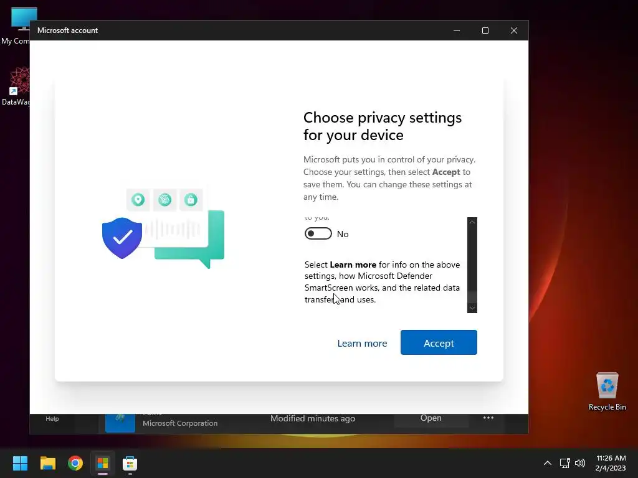Screen dimensions: 638x478
Task: Click Open button in the background Store window
Action: [431, 418]
